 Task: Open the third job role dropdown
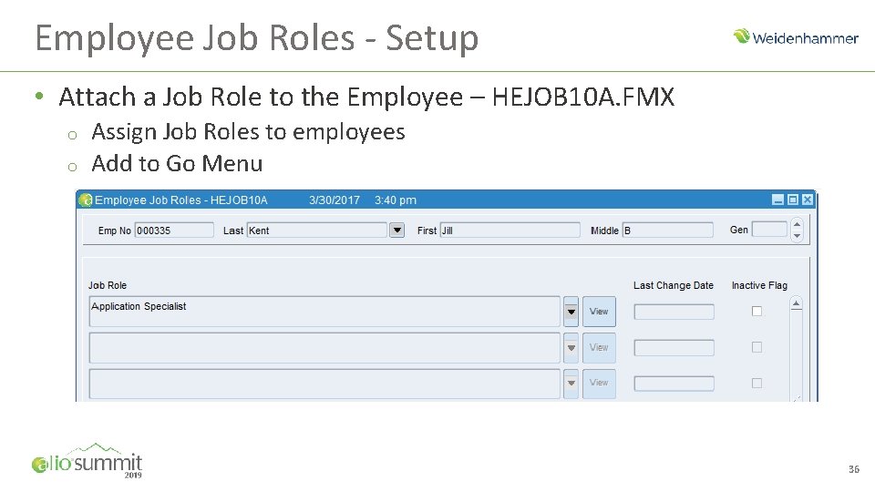(x=571, y=383)
